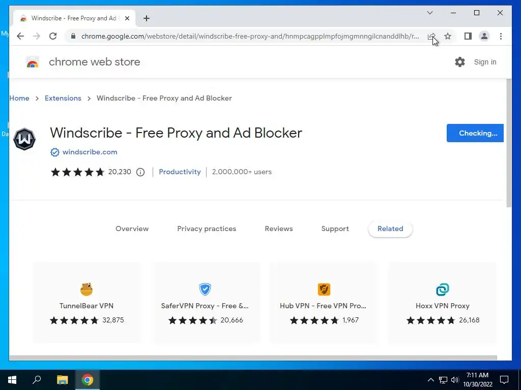Open a new browser tab
The image size is (521, 390).
click(147, 18)
